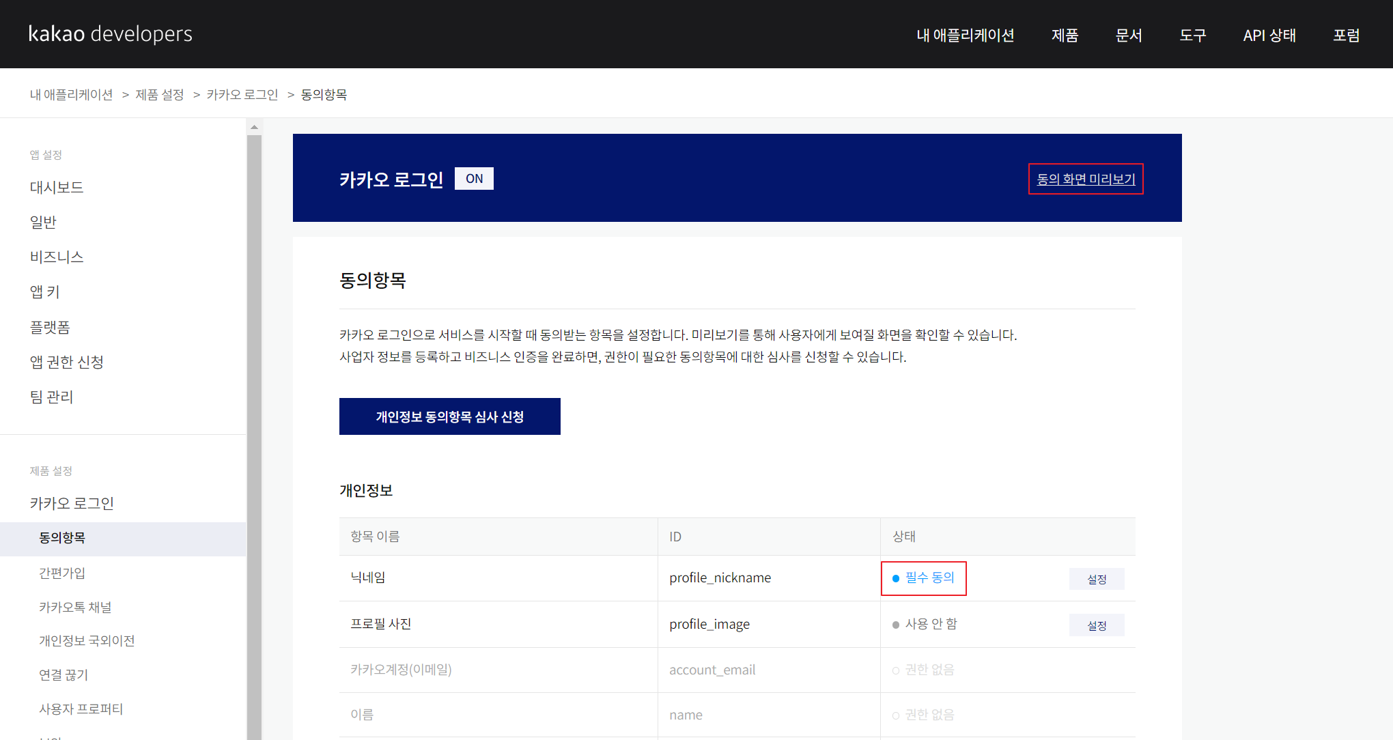The height and width of the screenshot is (740, 1393).
Task: Open 카카오 로그인 in sidebar
Action: 72,503
